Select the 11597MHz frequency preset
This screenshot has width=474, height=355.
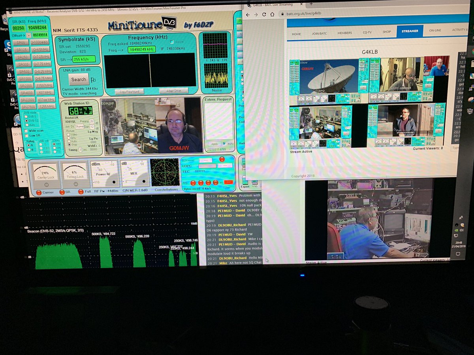click(x=44, y=85)
